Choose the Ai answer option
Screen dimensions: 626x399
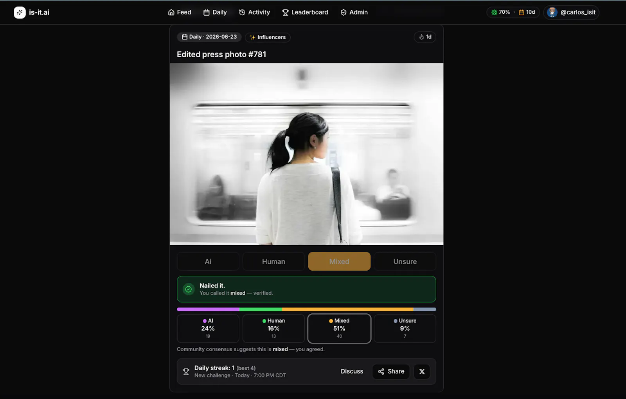click(208, 261)
